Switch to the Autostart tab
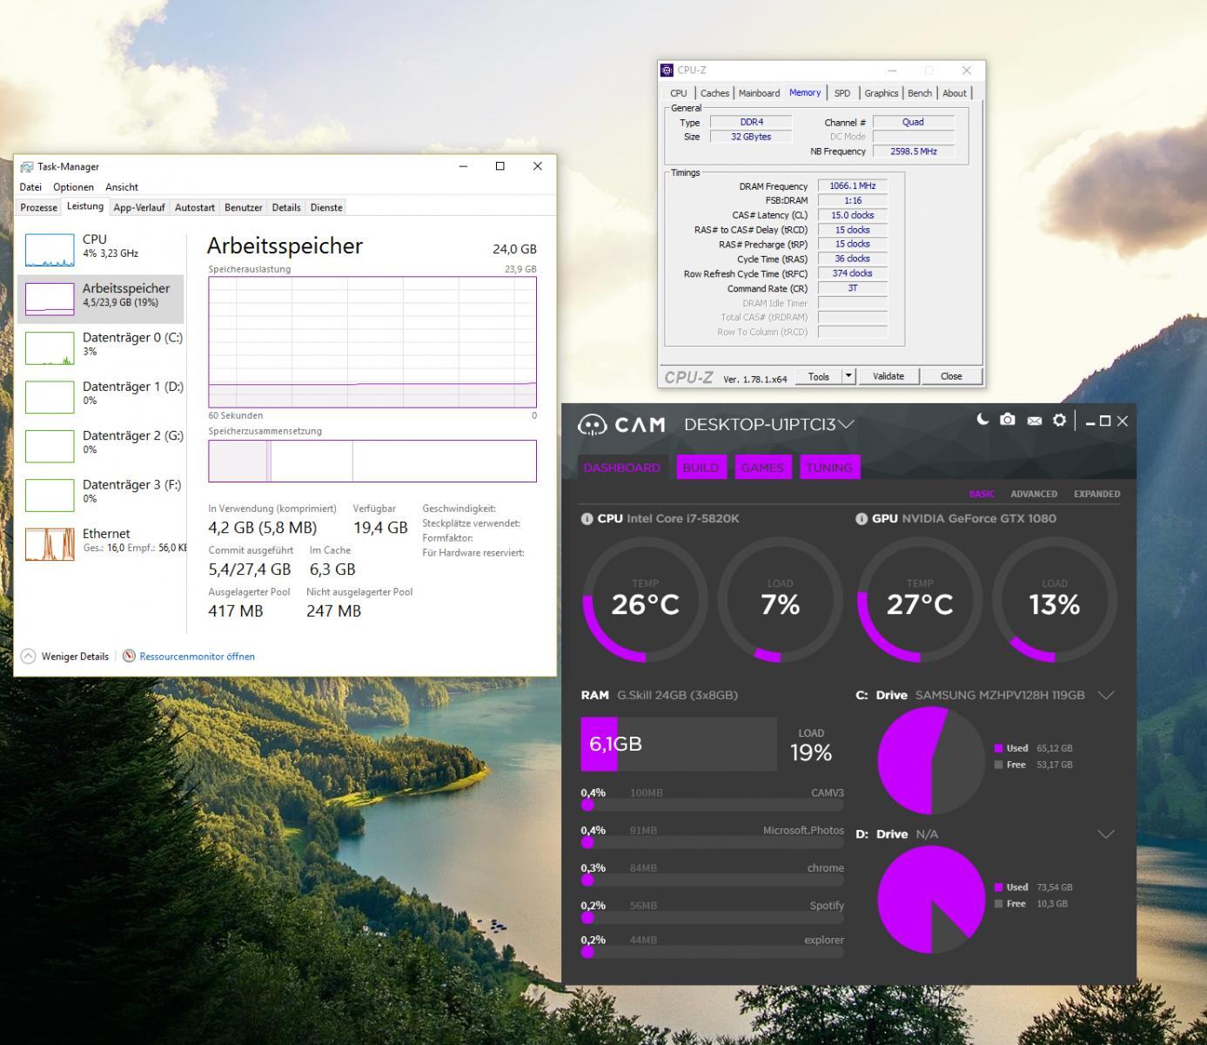Screen dimensions: 1207x1045 (x=195, y=207)
